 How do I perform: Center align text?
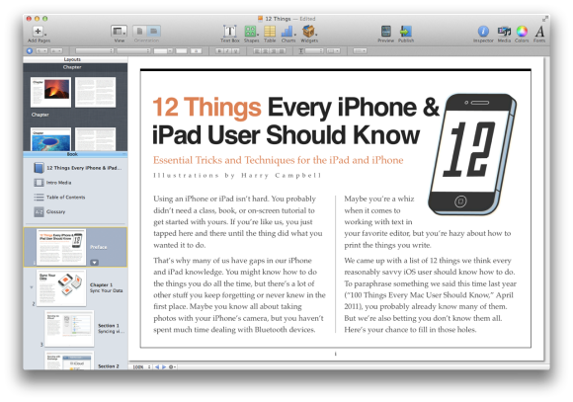(266, 50)
